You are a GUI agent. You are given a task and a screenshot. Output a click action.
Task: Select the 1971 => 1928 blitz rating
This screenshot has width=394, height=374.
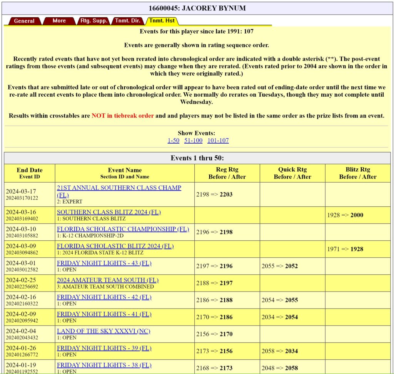pos(345,249)
